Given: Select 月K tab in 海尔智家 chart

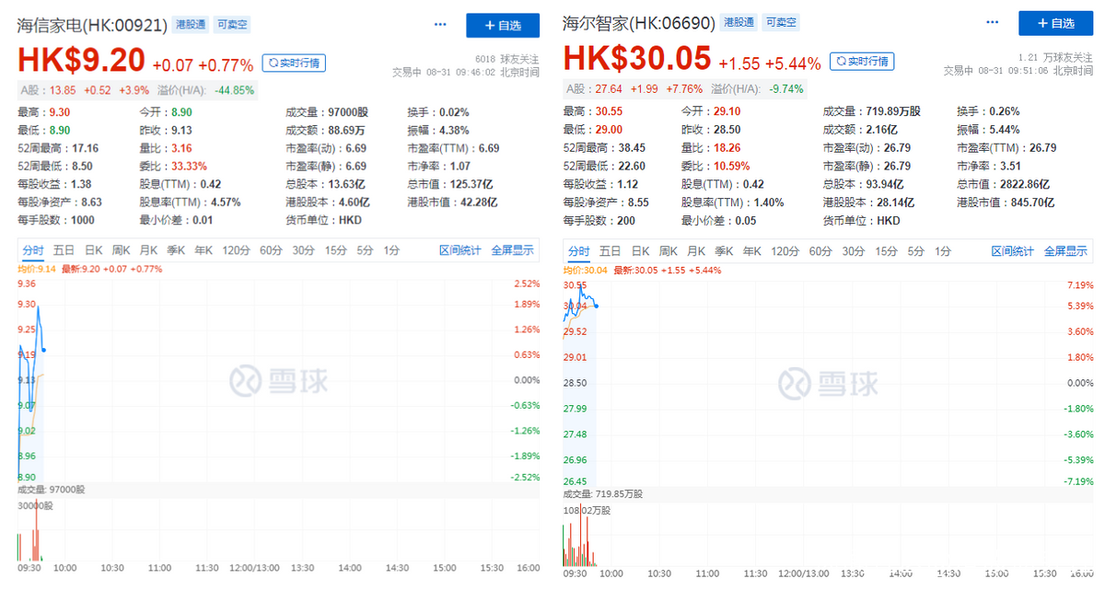Looking at the screenshot, I should 696,251.
